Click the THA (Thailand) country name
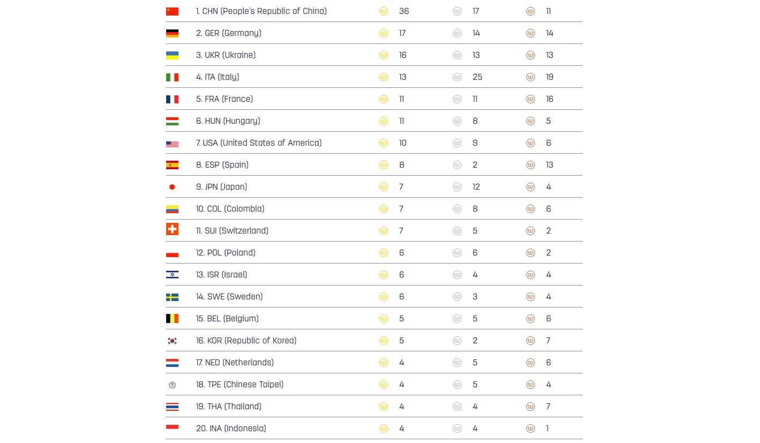The width and height of the screenshot is (760, 443). [229, 407]
